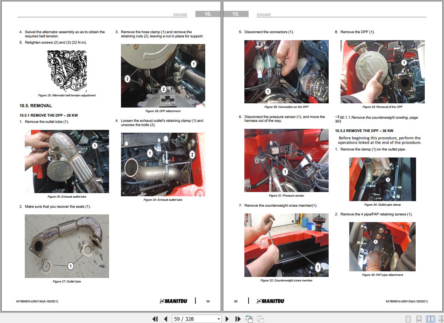This screenshot has width=444, height=323.
Task: Jump to the last page
Action: point(238,319)
